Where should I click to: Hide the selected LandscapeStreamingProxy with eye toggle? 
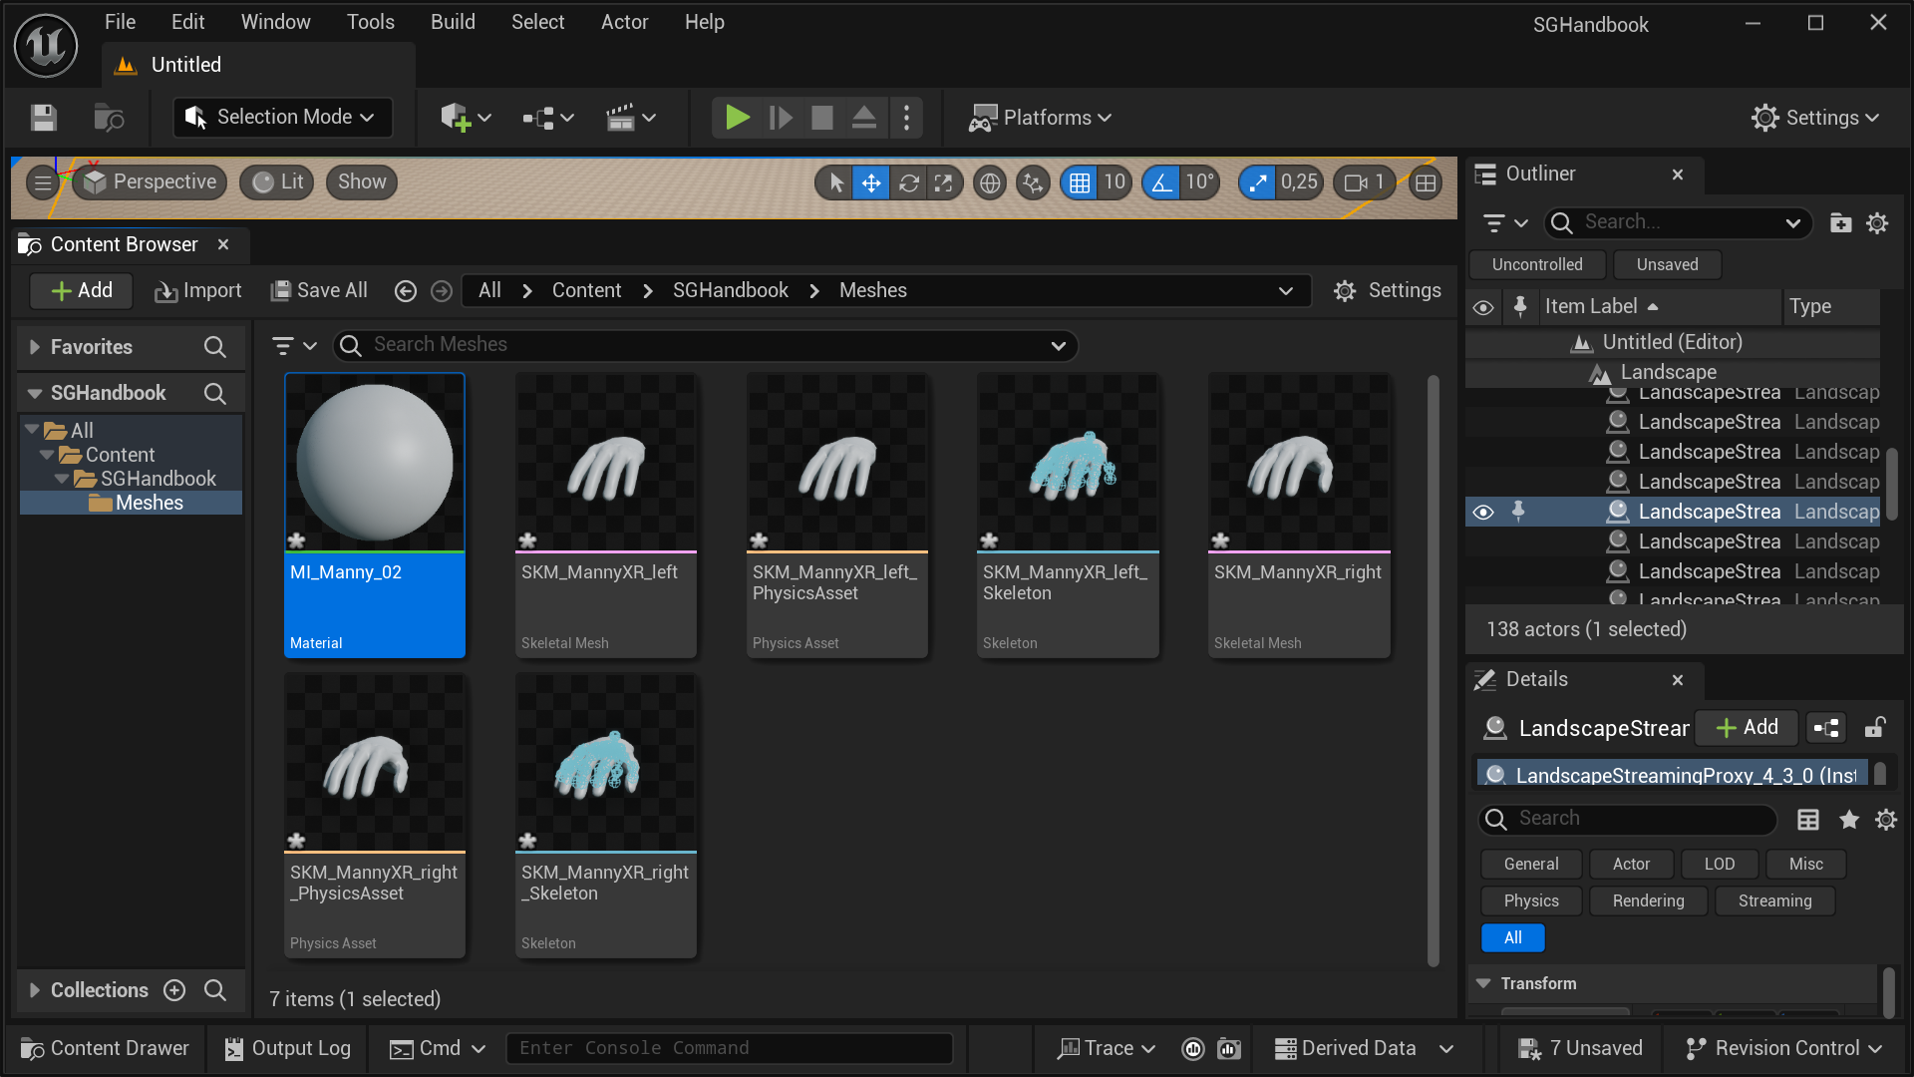(x=1483, y=511)
